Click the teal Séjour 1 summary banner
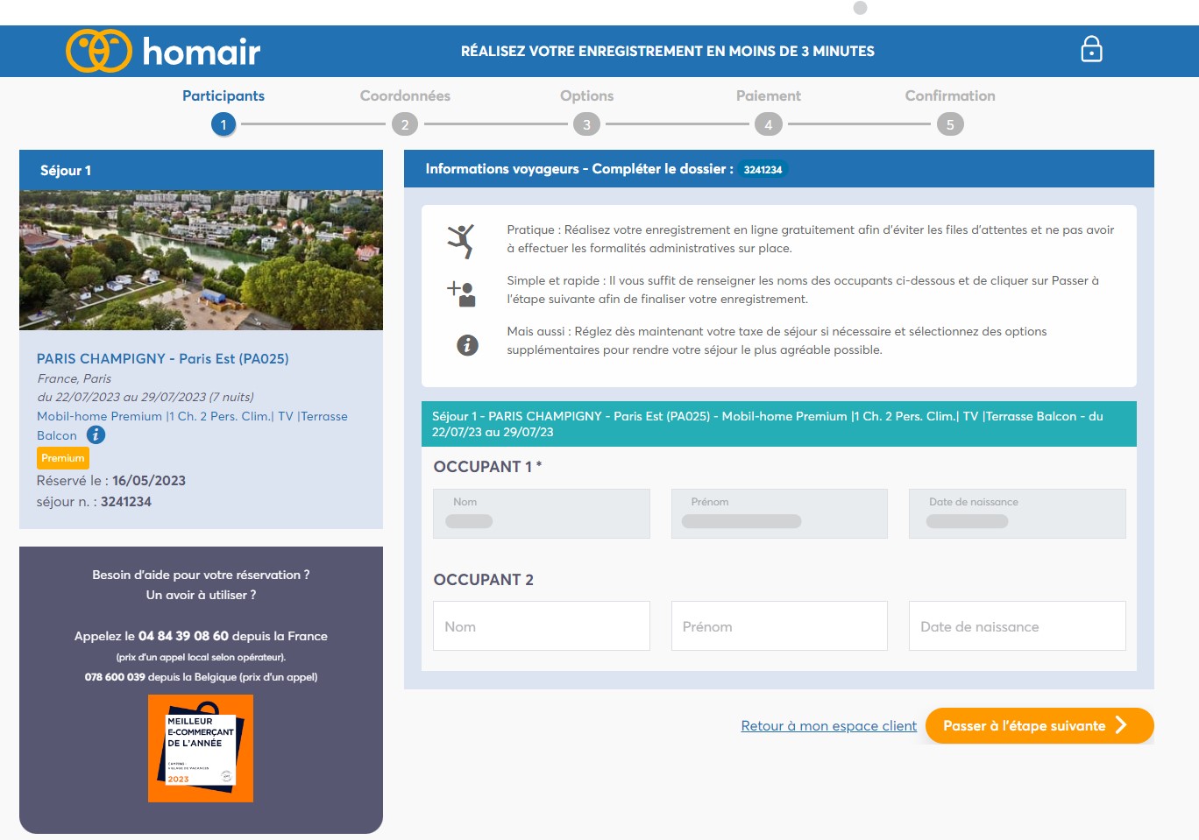Screen dimensions: 1199x840 click(x=779, y=424)
